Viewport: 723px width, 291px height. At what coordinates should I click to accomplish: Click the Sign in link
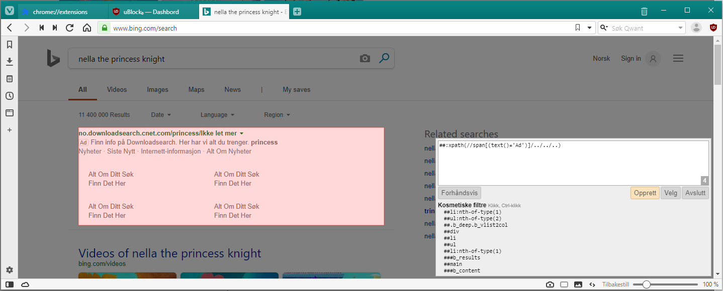[x=631, y=59]
